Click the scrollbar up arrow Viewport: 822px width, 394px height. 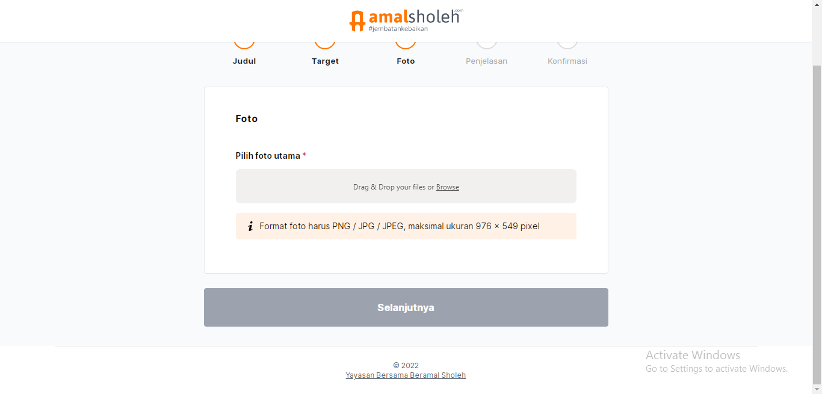coord(817,4)
